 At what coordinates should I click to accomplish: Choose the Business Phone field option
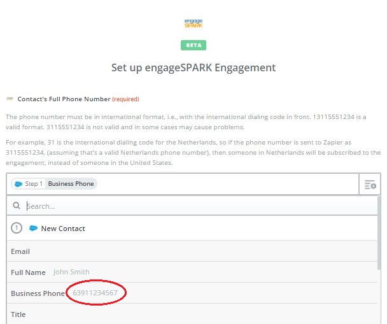[x=192, y=293]
